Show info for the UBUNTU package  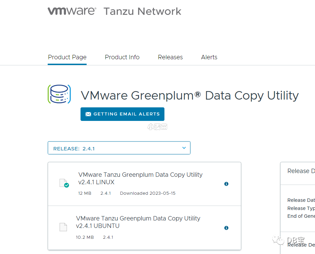226,228
